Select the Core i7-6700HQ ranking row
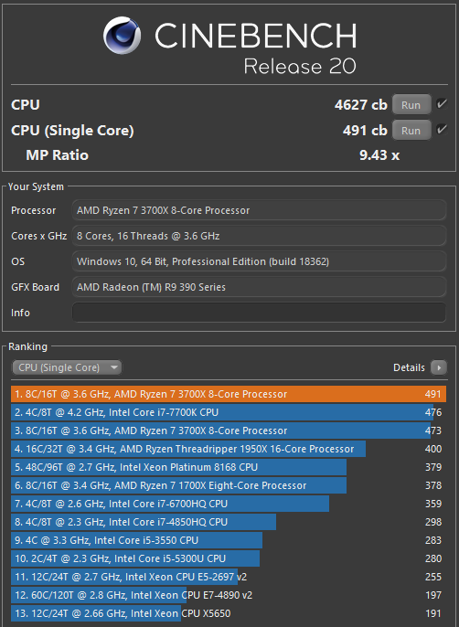The height and width of the screenshot is (627, 459). [229, 504]
